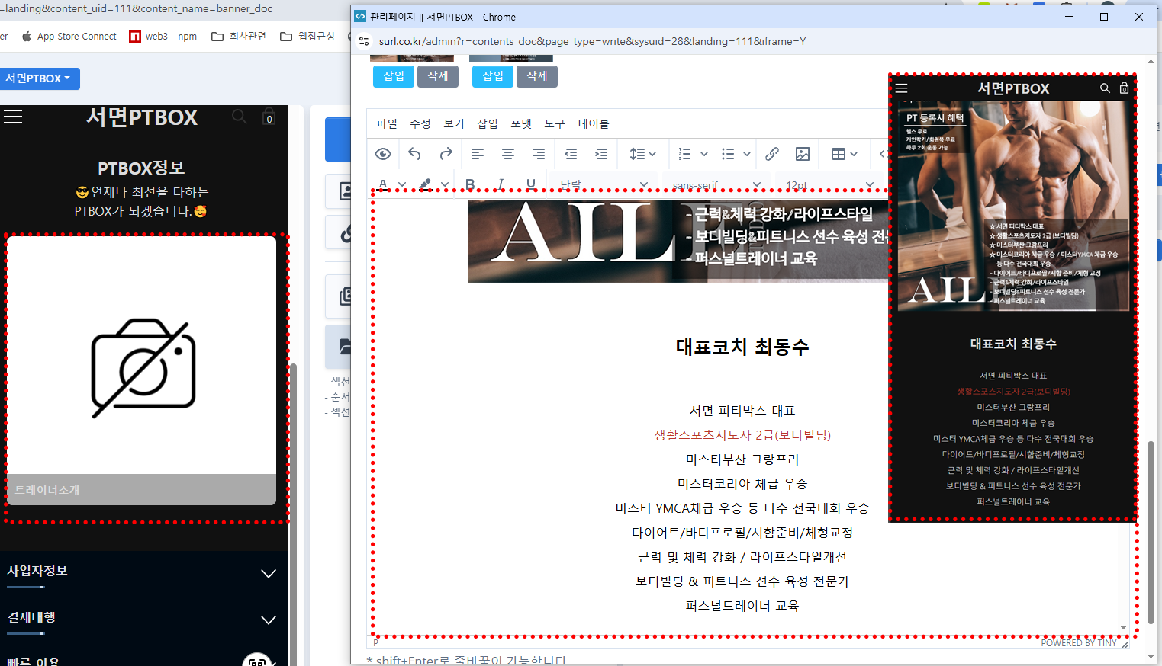Viewport: 1162px width, 666px height.
Task: Apply the highlight background color swatch
Action: [x=425, y=184]
